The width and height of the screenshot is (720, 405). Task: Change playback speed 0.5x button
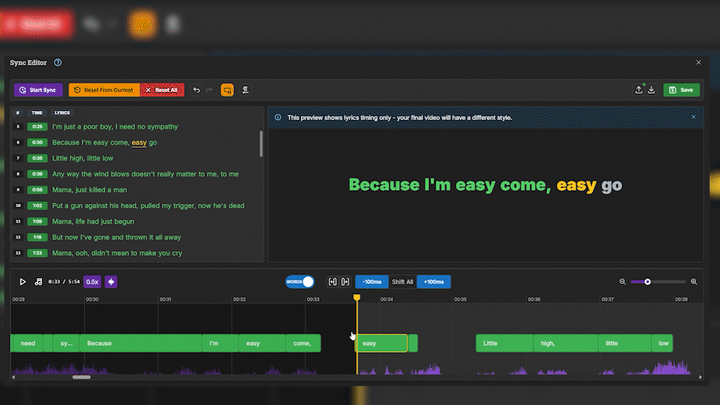[x=92, y=282]
